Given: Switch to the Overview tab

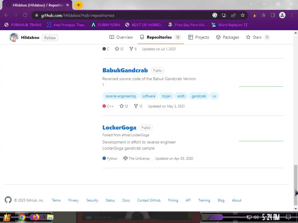Looking at the screenshot, I should click(121, 37).
